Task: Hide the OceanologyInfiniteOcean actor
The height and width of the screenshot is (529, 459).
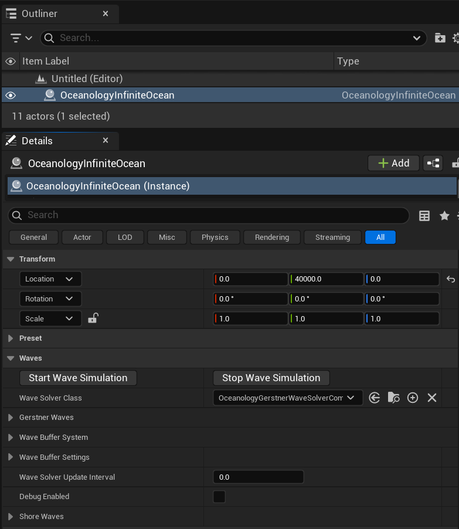Action: [10, 95]
